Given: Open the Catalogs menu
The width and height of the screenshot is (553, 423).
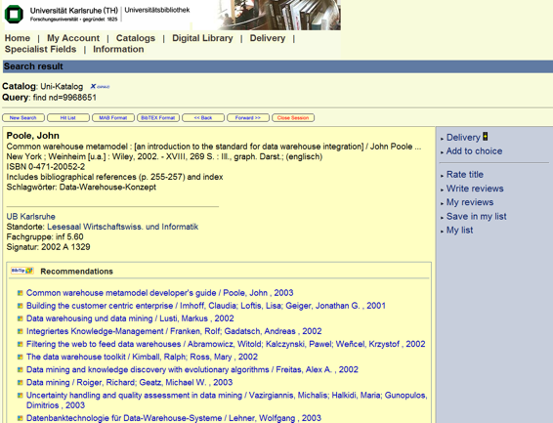Looking at the screenshot, I should pos(136,38).
